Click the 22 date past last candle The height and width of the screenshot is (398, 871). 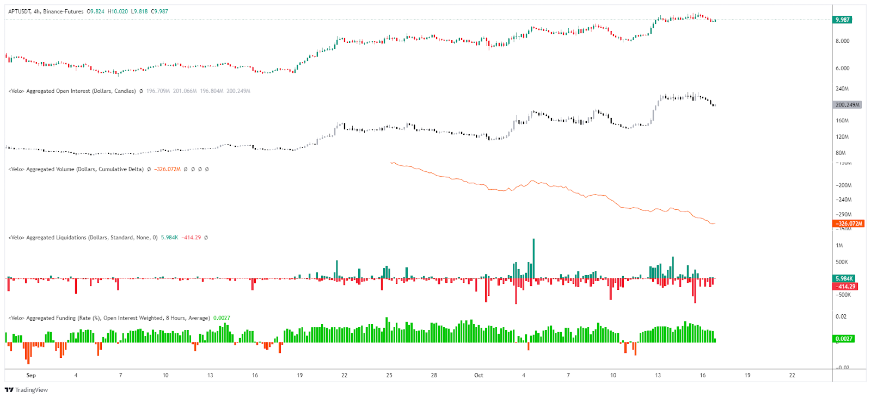(792, 375)
